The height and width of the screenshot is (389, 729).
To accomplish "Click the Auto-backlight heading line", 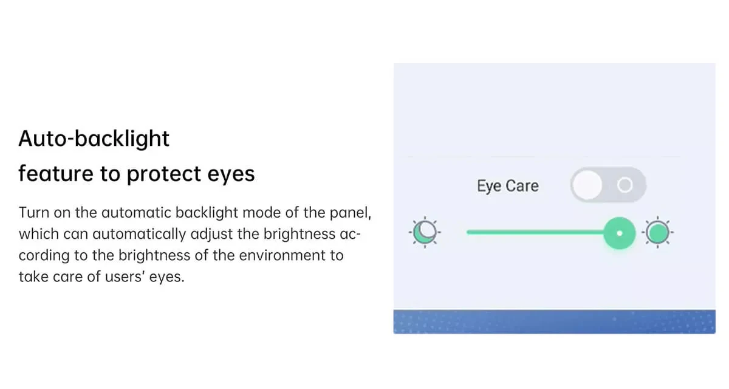I will [x=94, y=139].
